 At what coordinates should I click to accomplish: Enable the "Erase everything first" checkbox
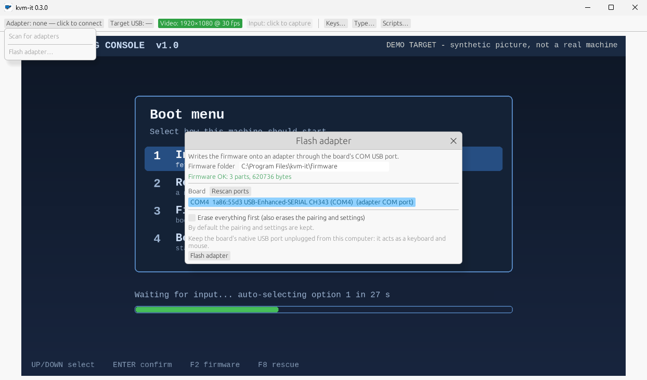coord(192,218)
